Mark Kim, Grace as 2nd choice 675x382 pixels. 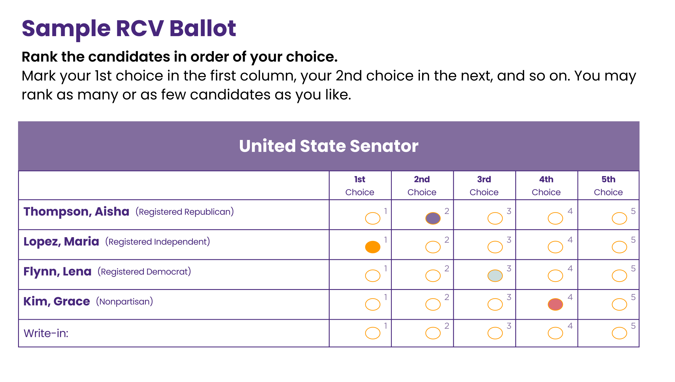click(433, 304)
